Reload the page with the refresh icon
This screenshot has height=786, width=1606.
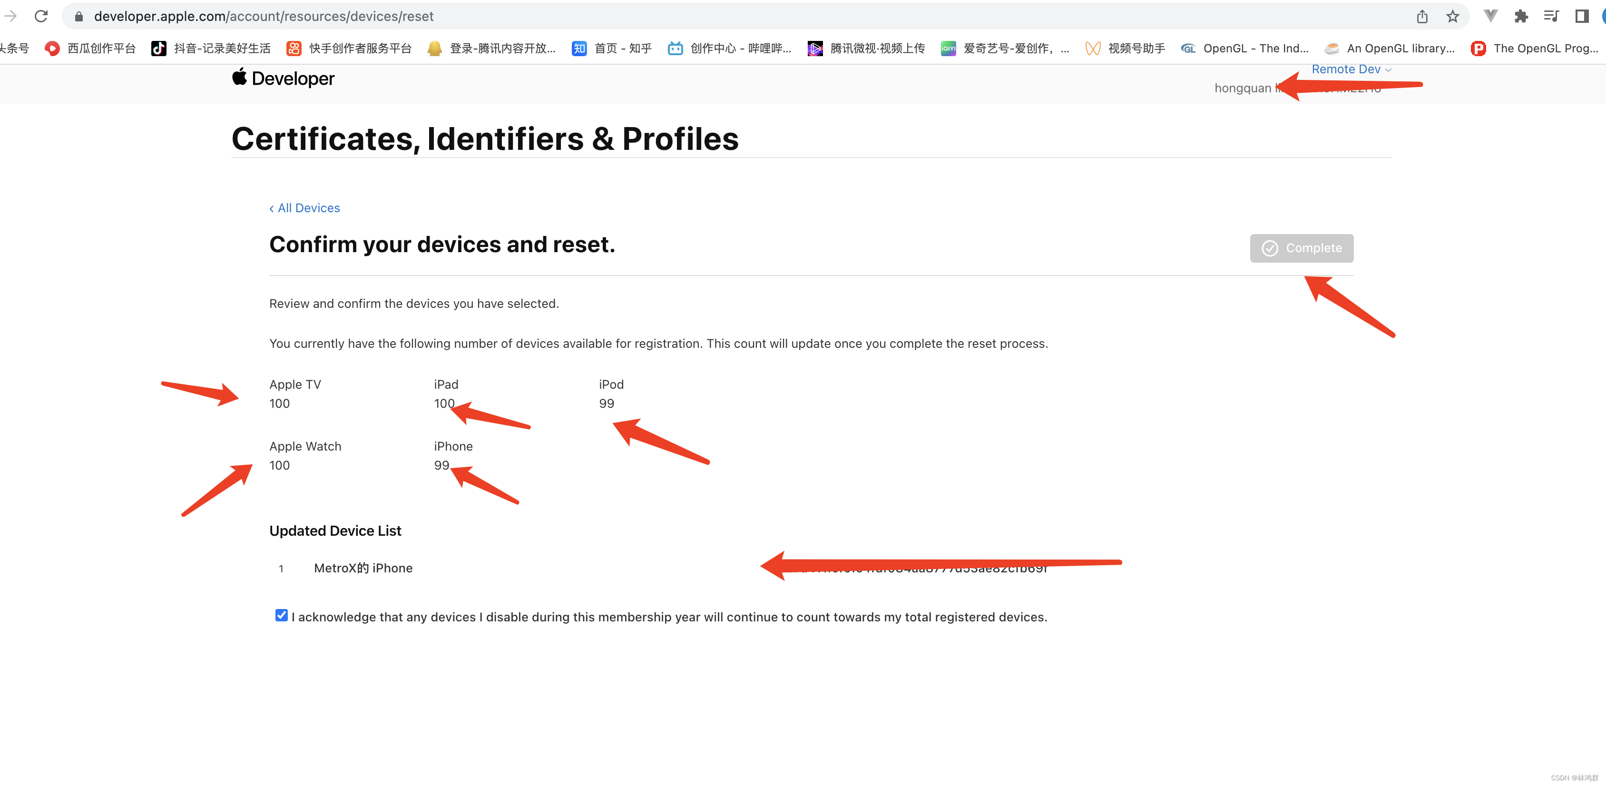[41, 16]
